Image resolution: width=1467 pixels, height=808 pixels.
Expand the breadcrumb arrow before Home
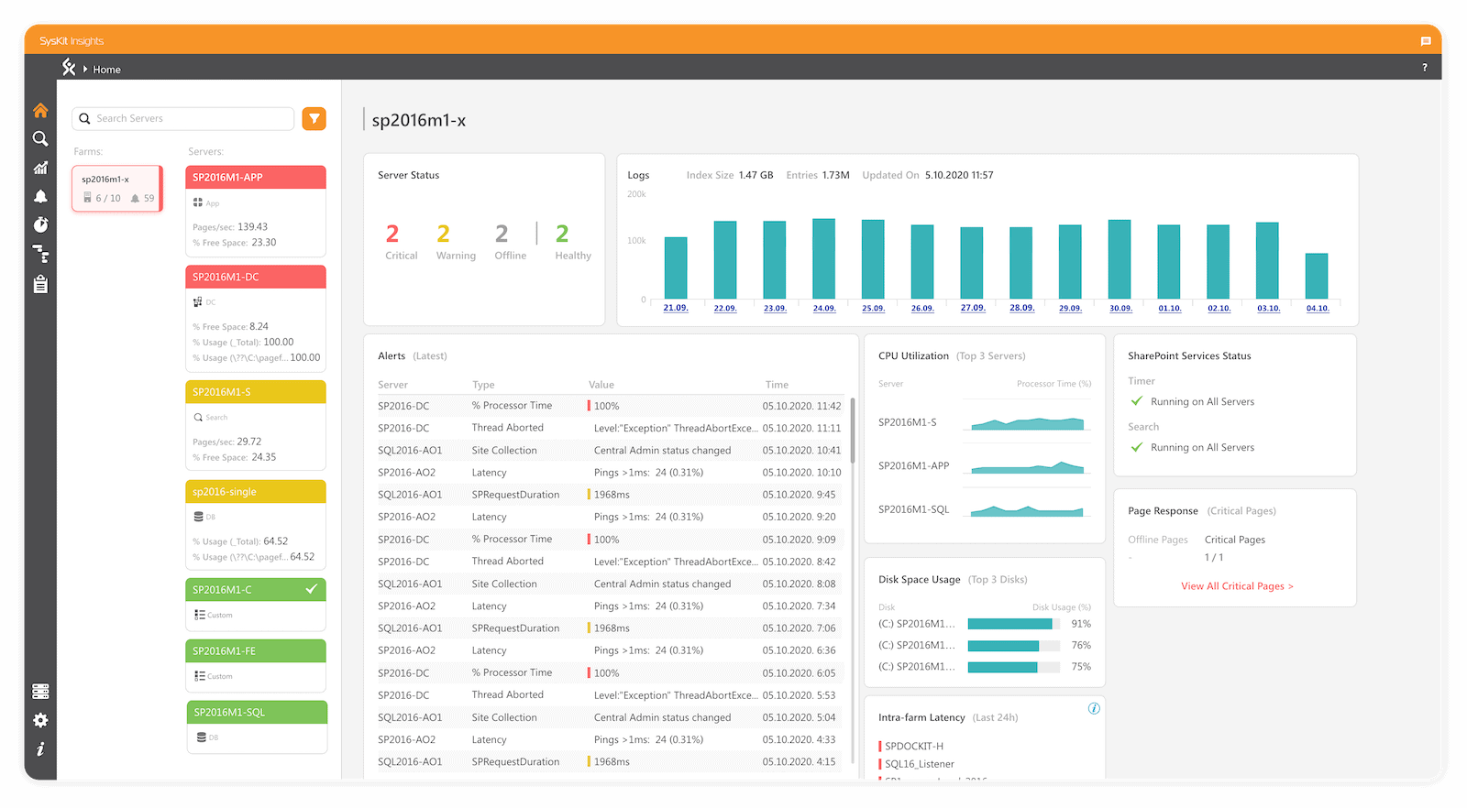[85, 70]
